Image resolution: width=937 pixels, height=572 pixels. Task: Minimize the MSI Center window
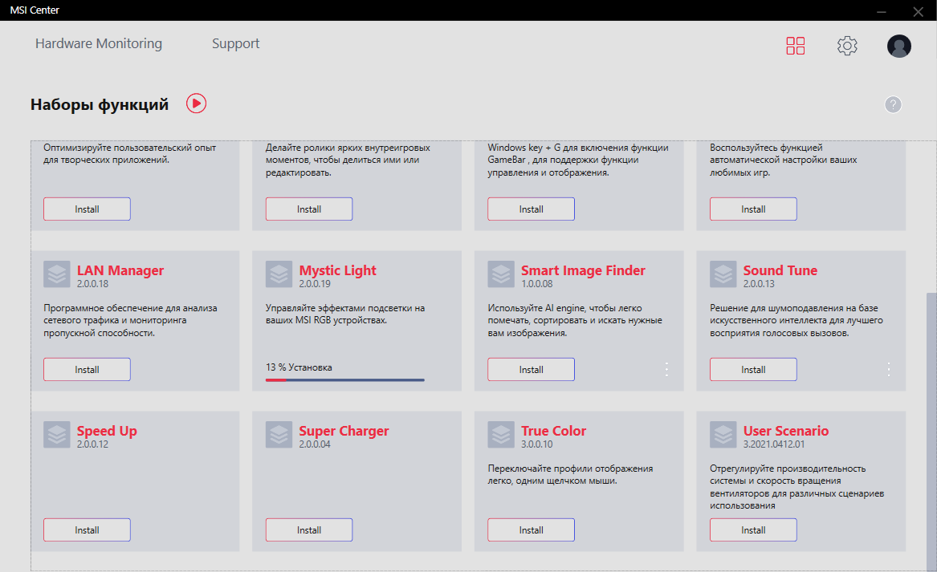[881, 11]
